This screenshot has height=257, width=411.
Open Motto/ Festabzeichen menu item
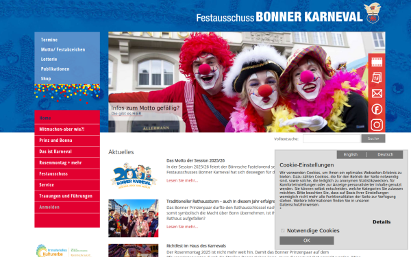63,49
